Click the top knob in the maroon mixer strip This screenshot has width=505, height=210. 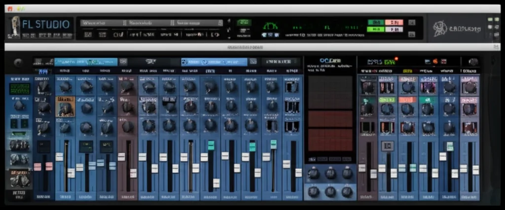click(x=128, y=86)
